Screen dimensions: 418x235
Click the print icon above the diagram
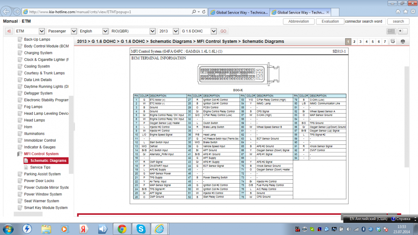403,41
